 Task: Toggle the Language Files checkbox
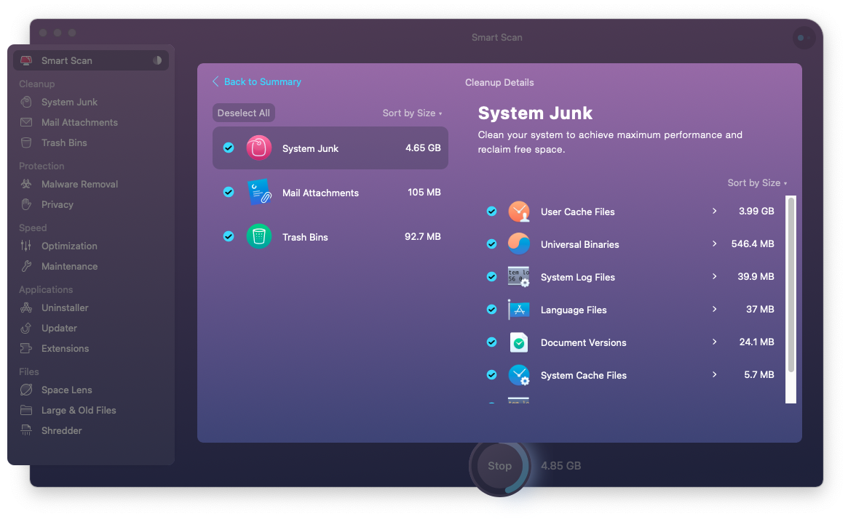click(x=491, y=310)
